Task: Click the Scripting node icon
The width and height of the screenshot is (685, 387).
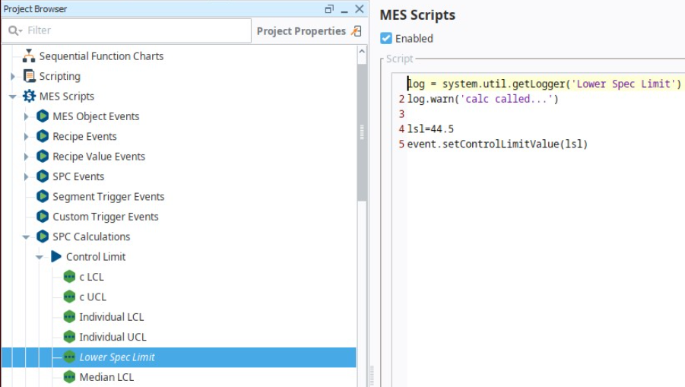Action: click(x=29, y=76)
